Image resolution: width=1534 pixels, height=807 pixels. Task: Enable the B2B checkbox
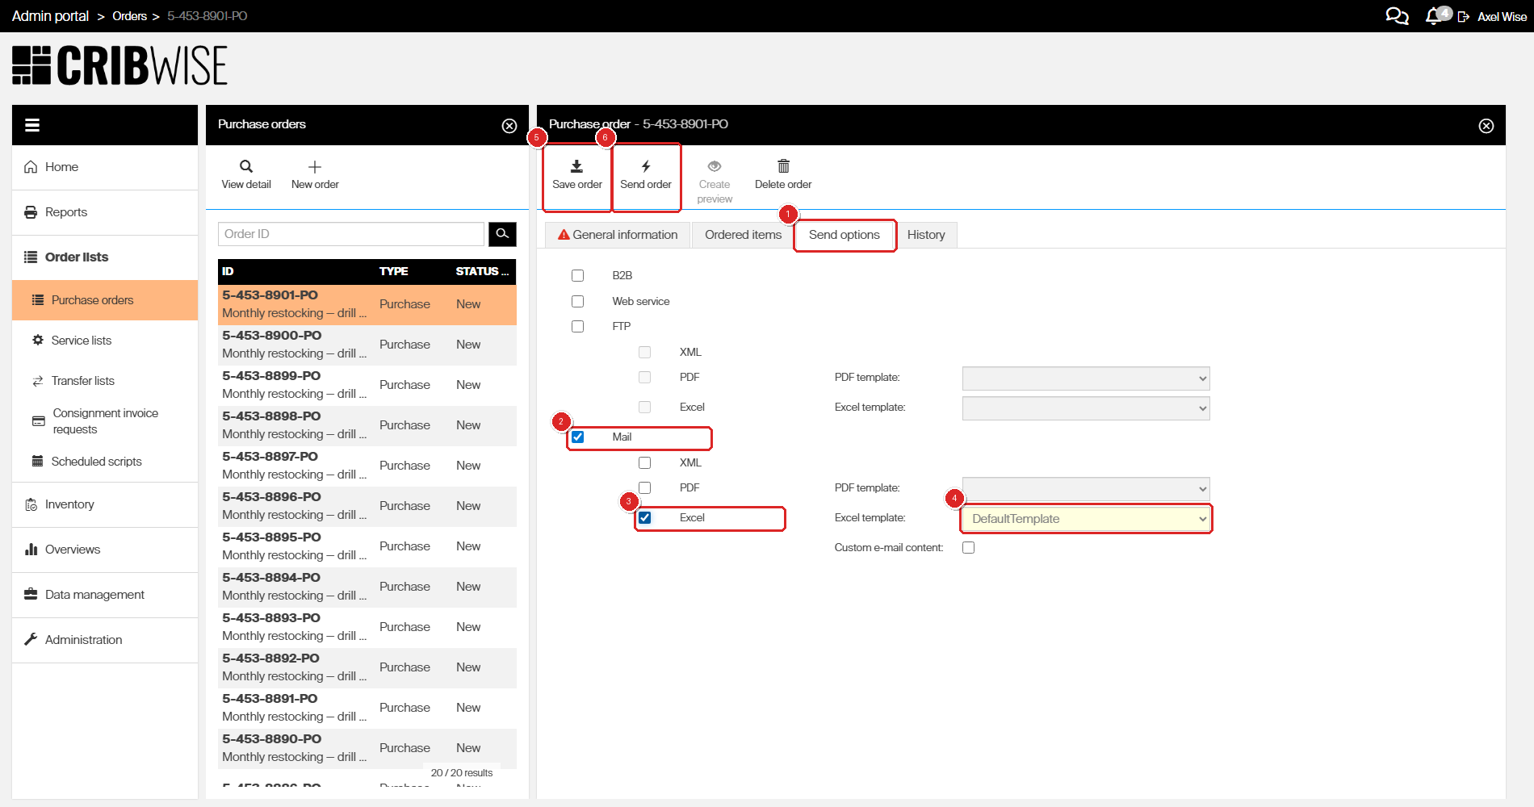(x=577, y=276)
